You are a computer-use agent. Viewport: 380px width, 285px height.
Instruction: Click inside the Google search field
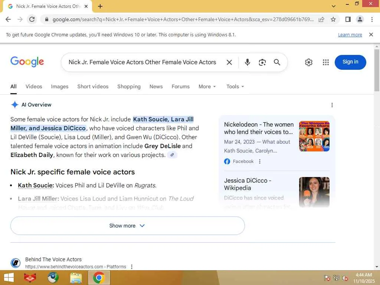(142, 62)
